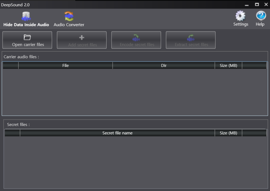Select the Hide Data Inside Audio icon
The width and height of the screenshot is (270, 191).
point(26,16)
